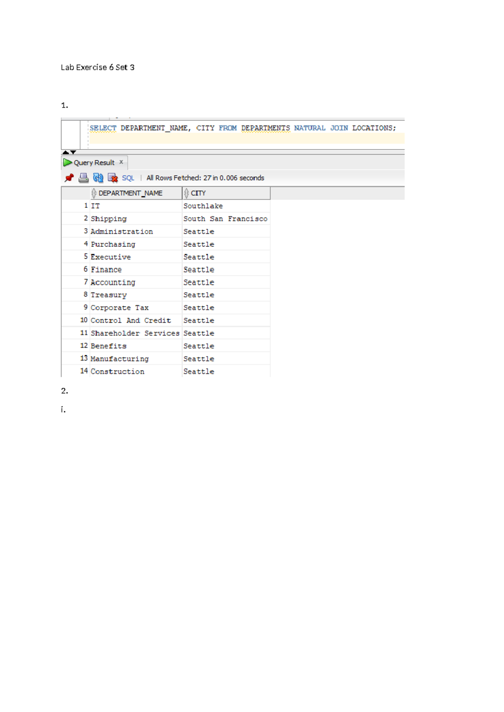Select the South San Francisco cell
This screenshot has width=504, height=712.
(x=226, y=219)
